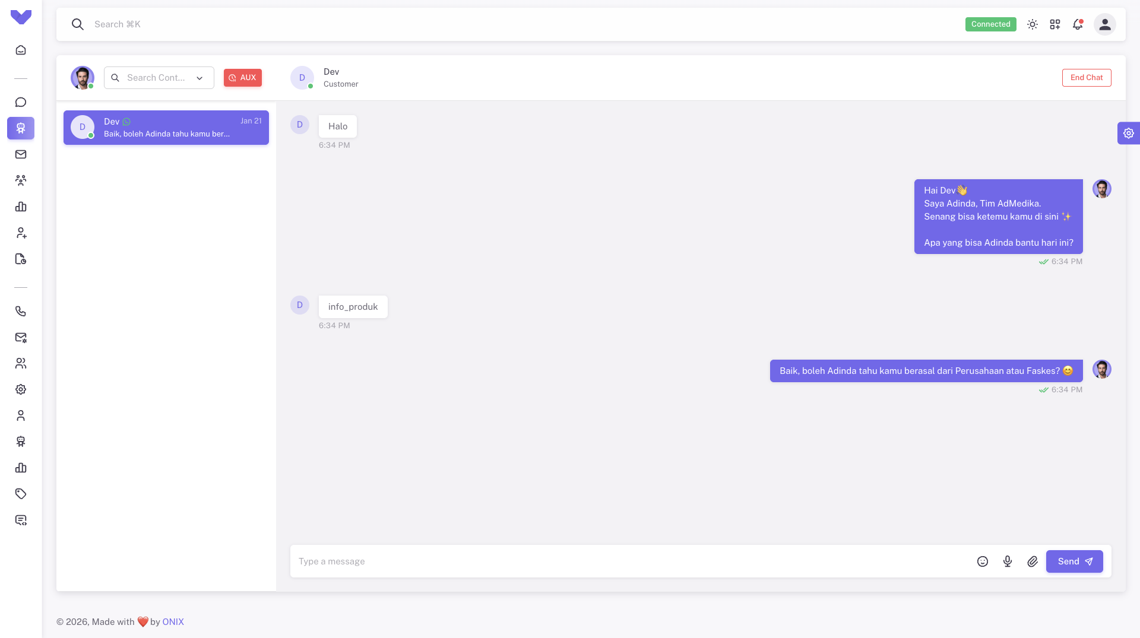Open the analytics bar chart icon
The height and width of the screenshot is (638, 1140).
coord(21,207)
